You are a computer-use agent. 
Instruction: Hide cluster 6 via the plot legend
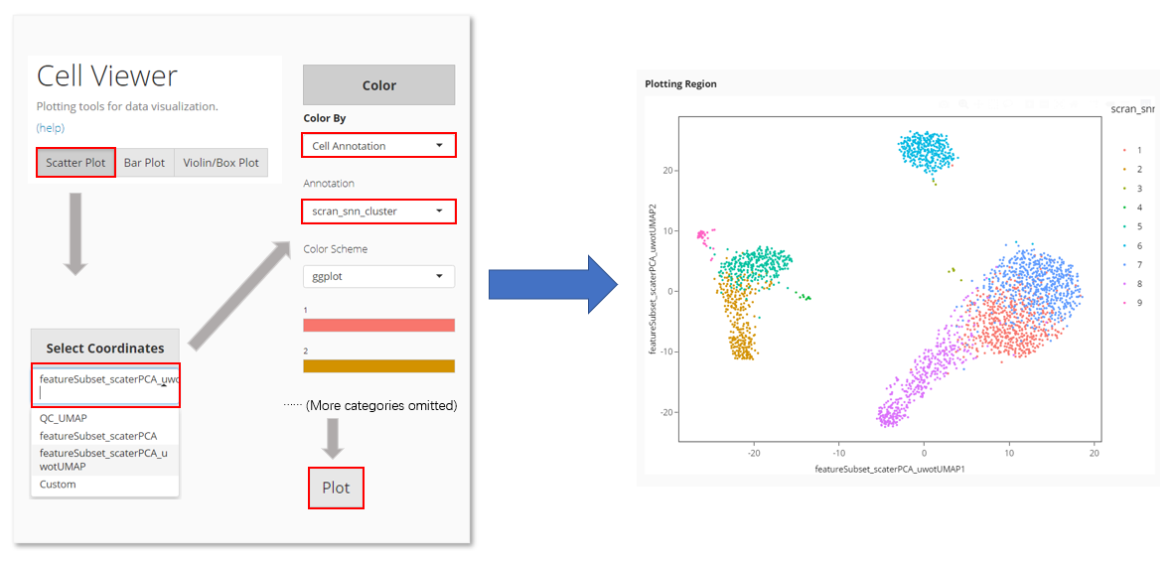click(1132, 245)
